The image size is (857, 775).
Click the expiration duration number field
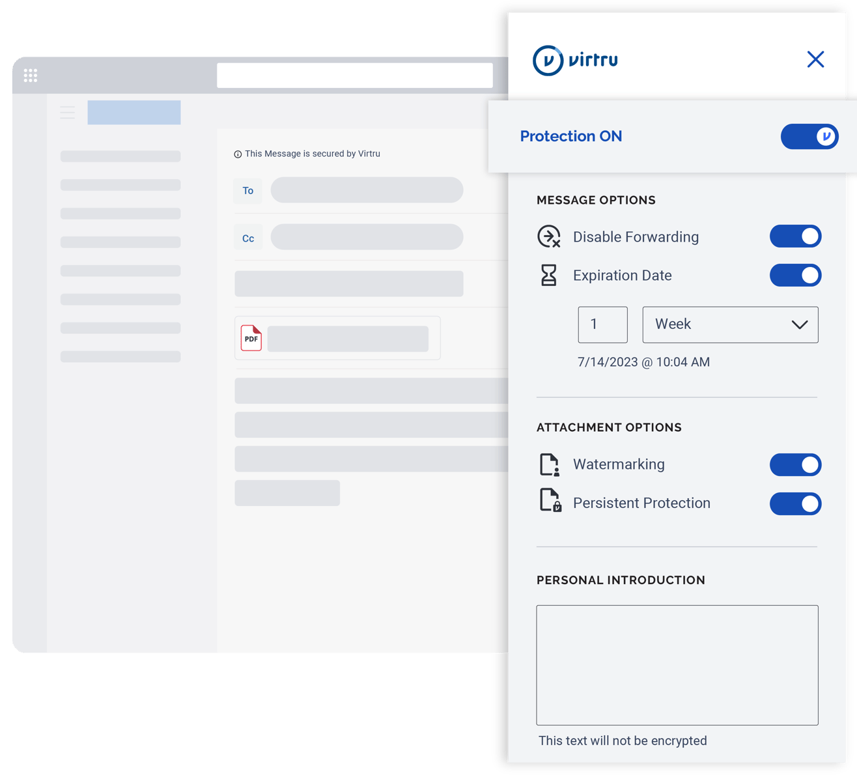tap(602, 324)
